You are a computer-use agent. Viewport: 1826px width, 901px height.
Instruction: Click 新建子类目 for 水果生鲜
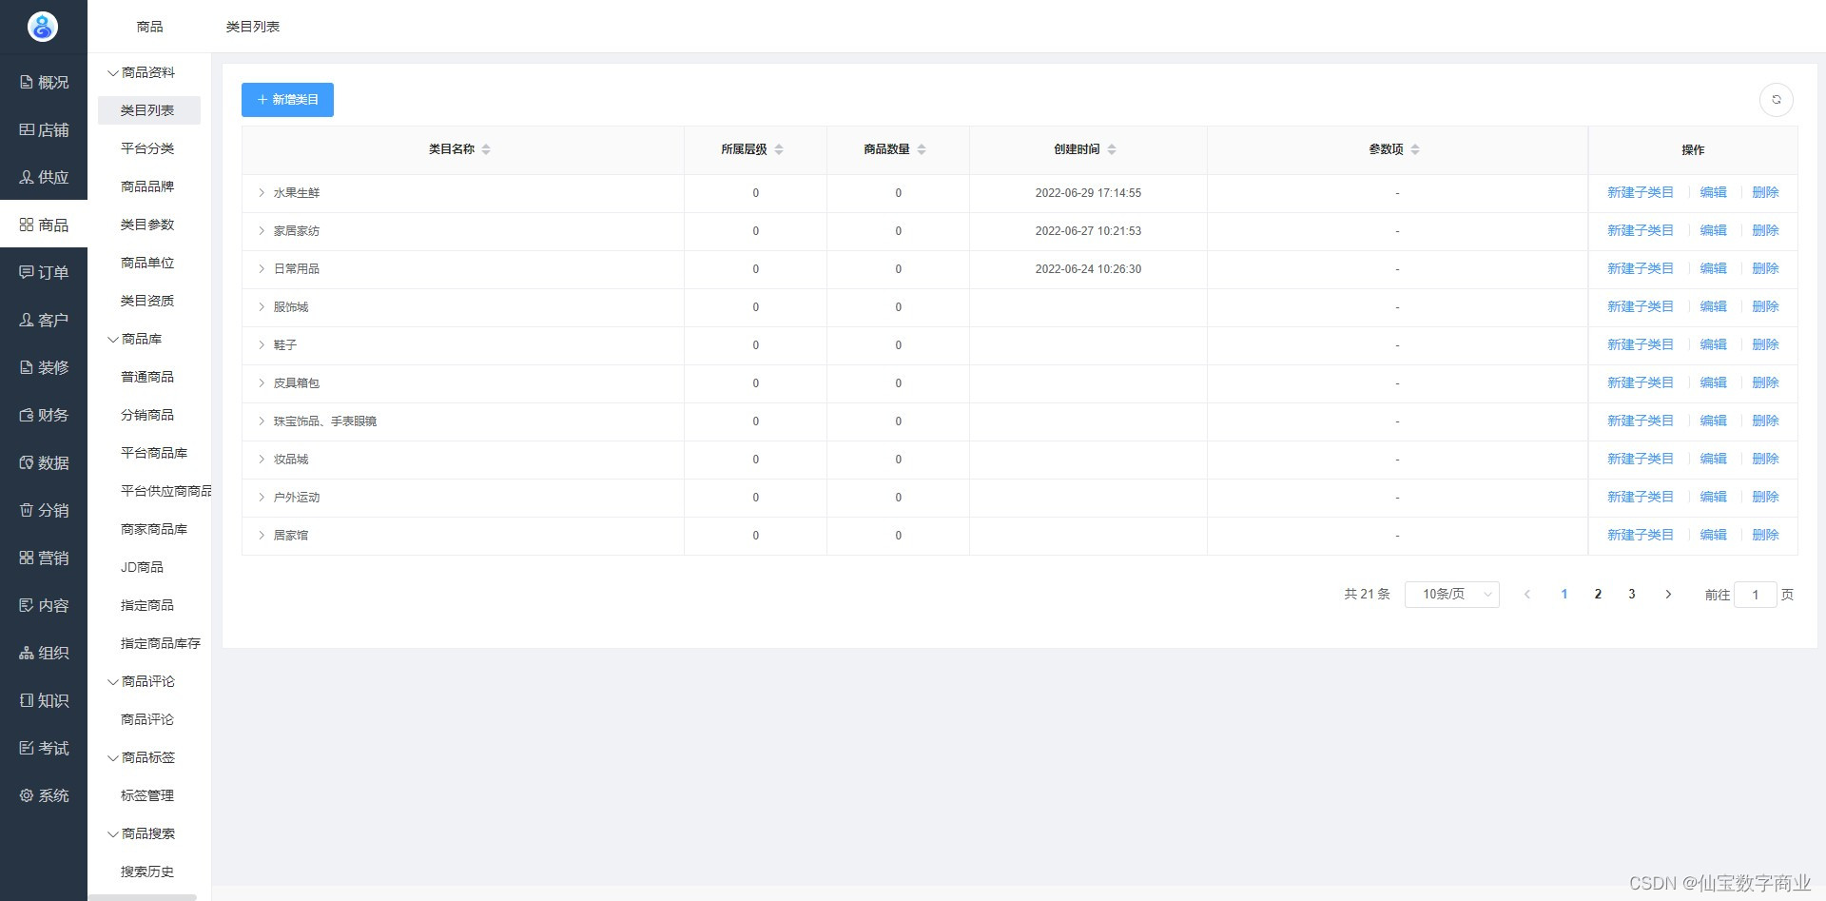coord(1641,193)
